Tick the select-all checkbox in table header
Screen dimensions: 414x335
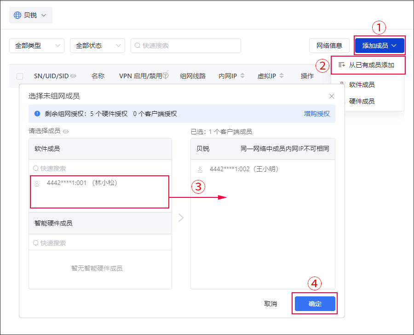[19, 76]
